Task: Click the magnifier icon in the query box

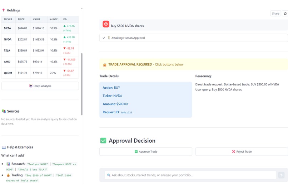Action: pyautogui.click(x=109, y=175)
